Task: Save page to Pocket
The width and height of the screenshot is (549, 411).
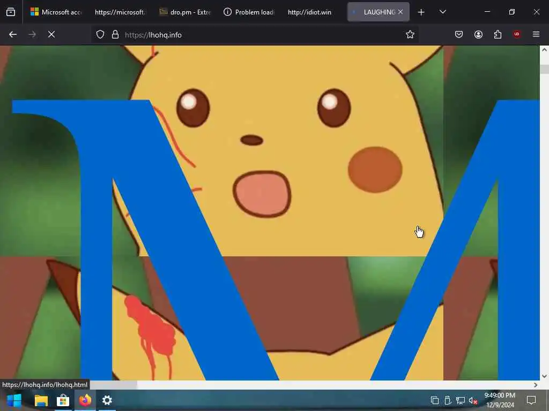Action: [x=459, y=34]
